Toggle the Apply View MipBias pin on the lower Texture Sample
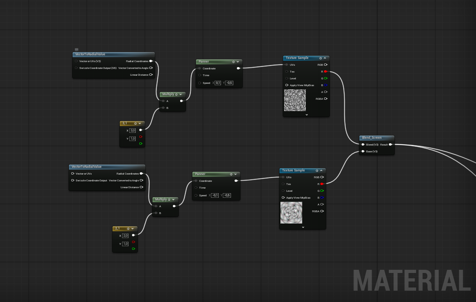 283,198
